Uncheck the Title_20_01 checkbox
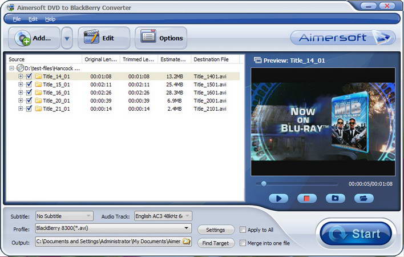 coord(29,101)
